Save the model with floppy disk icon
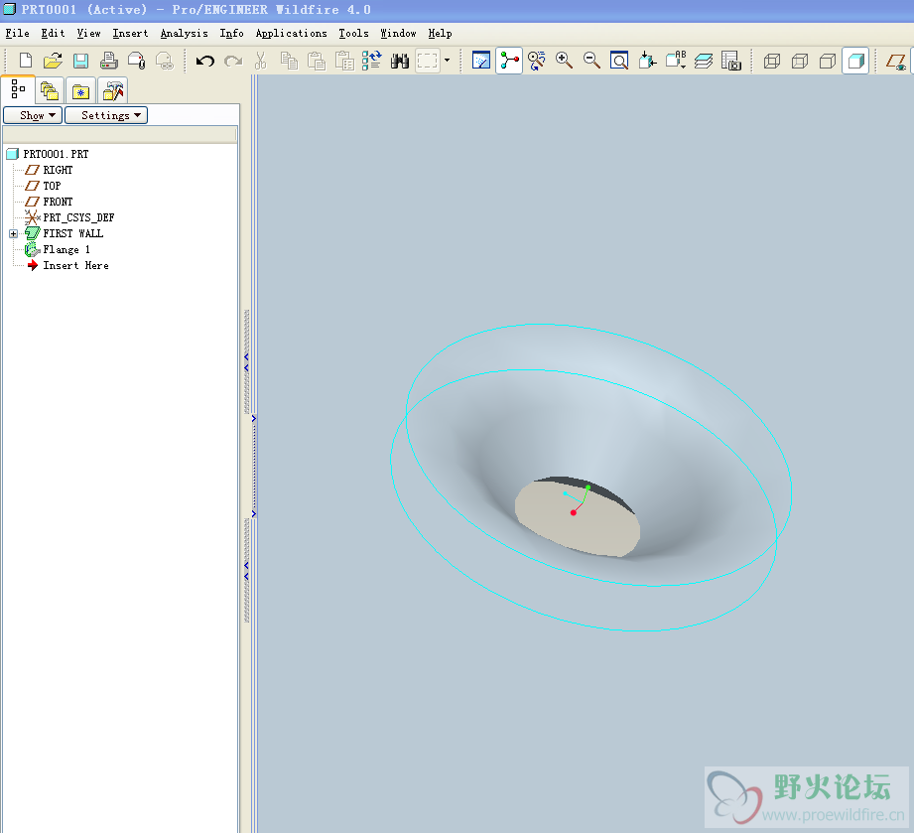 (80, 61)
